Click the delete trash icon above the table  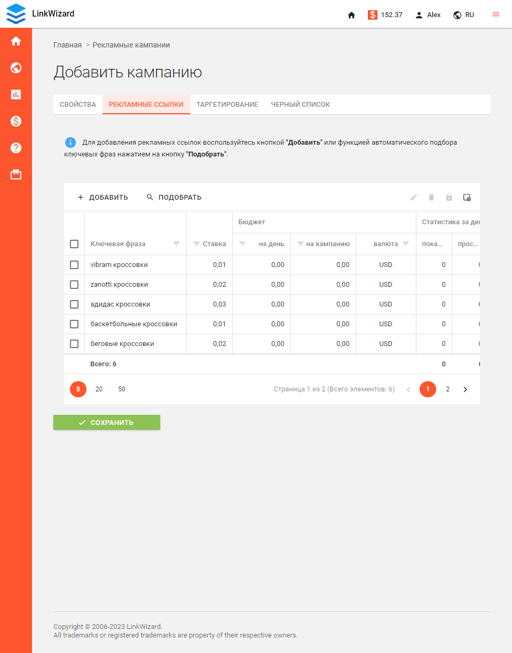pyautogui.click(x=431, y=197)
